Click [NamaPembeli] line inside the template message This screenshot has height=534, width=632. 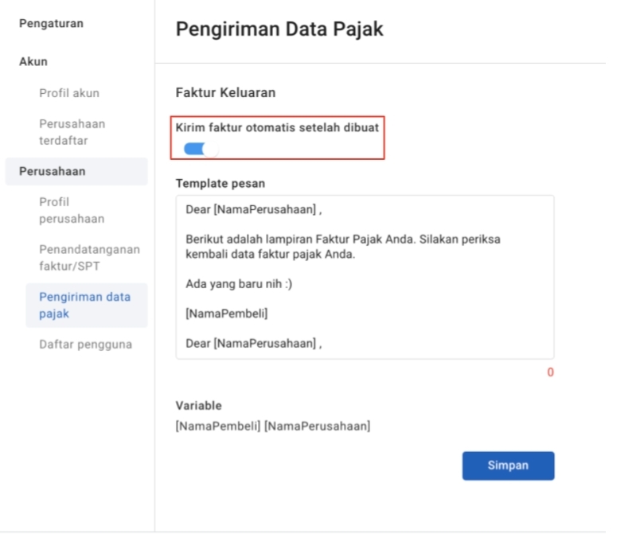coord(227,314)
